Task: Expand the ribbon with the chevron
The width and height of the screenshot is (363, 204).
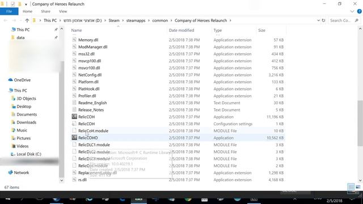Action: [352, 11]
